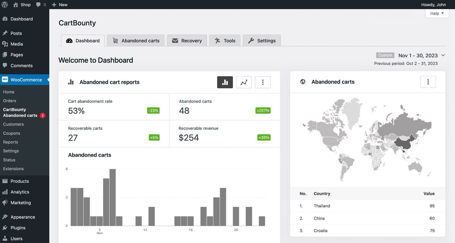Click the Country column header
Viewport: 455px width, 243px height.
(322, 194)
